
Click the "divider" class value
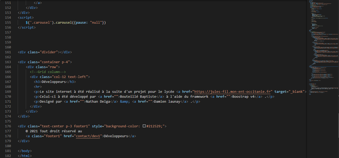pos(49,52)
